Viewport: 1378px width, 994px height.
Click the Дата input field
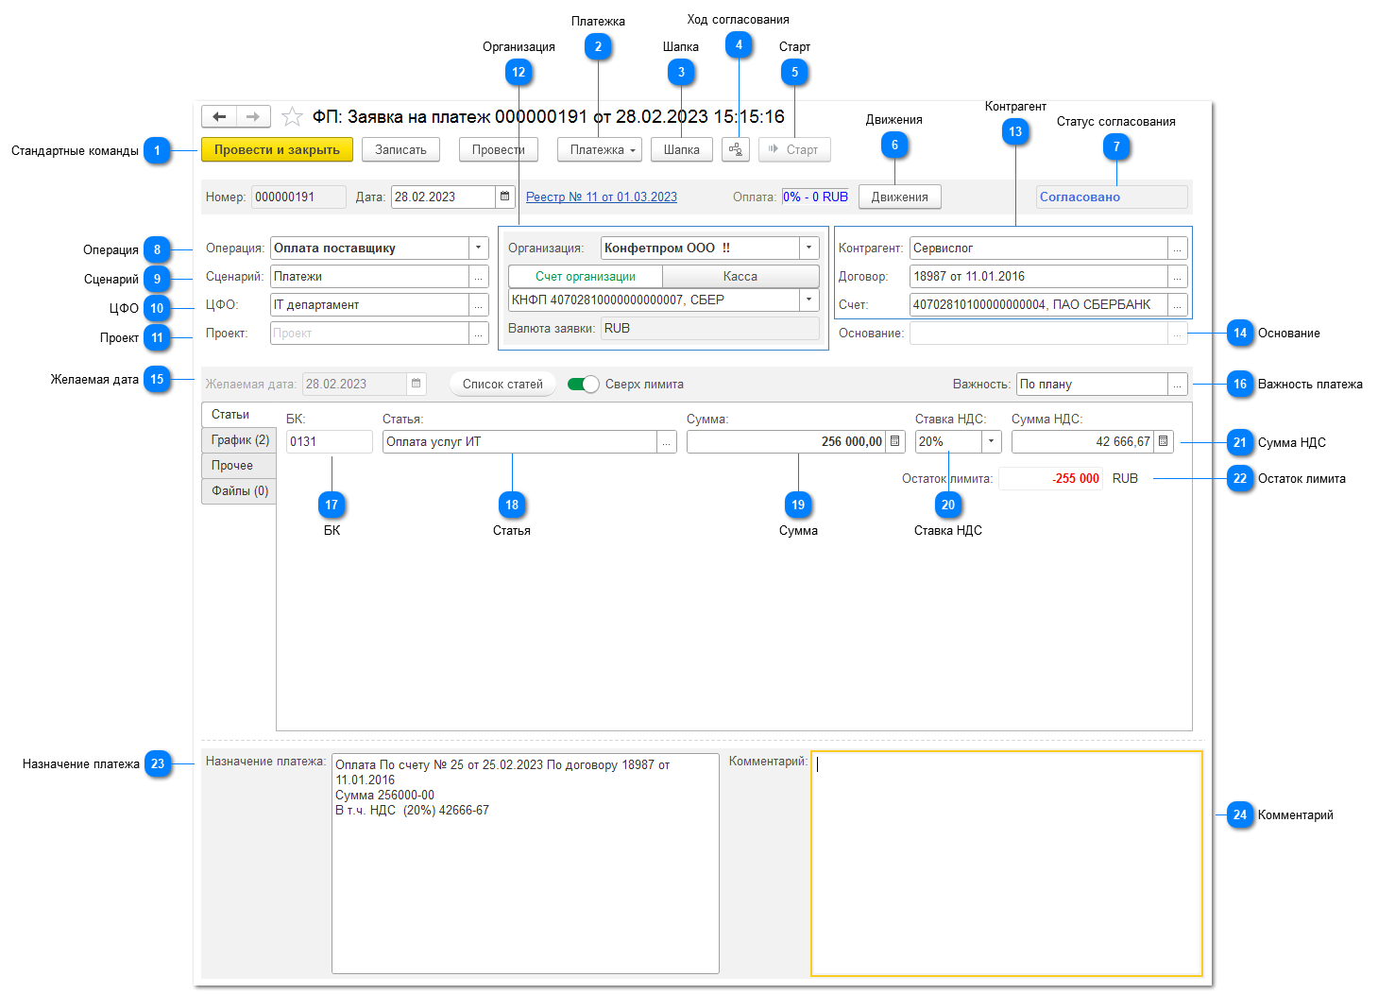click(x=444, y=197)
